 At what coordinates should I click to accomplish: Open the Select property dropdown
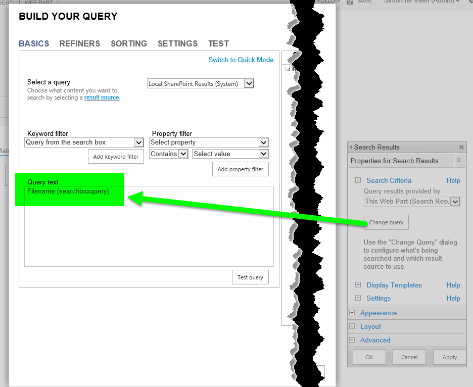[209, 142]
